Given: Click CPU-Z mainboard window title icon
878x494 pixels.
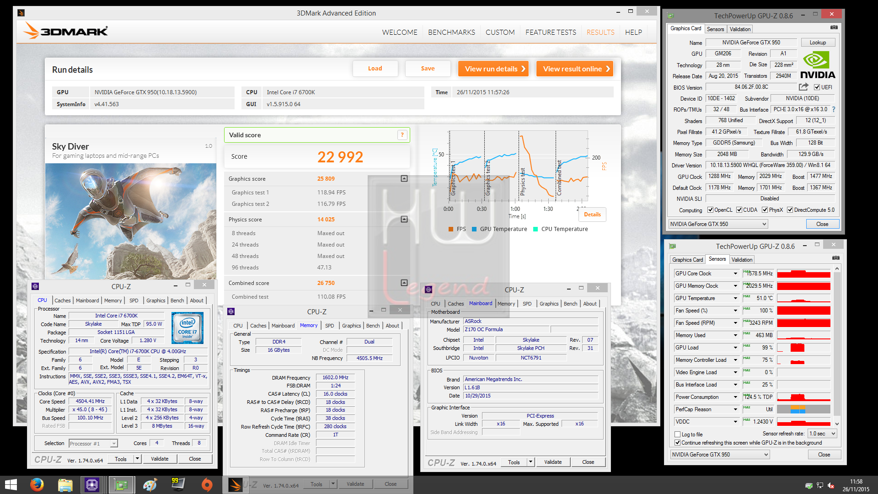Looking at the screenshot, I should click(x=428, y=290).
